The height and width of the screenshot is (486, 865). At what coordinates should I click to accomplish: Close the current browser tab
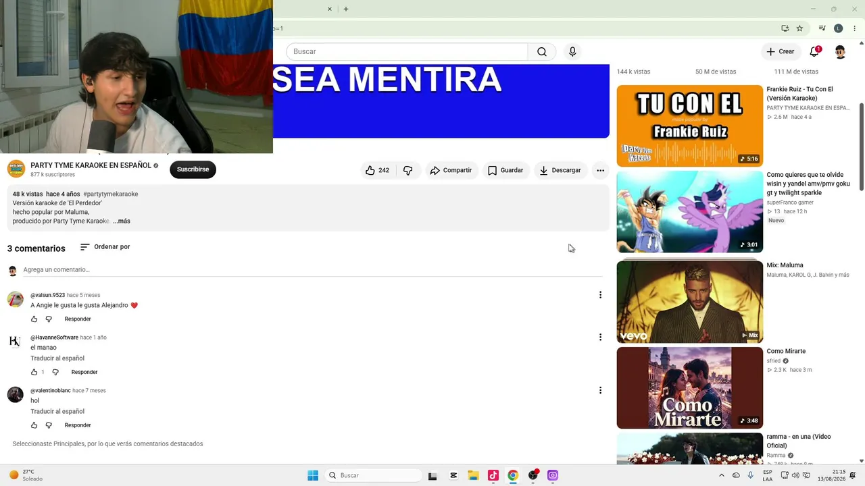330,9
